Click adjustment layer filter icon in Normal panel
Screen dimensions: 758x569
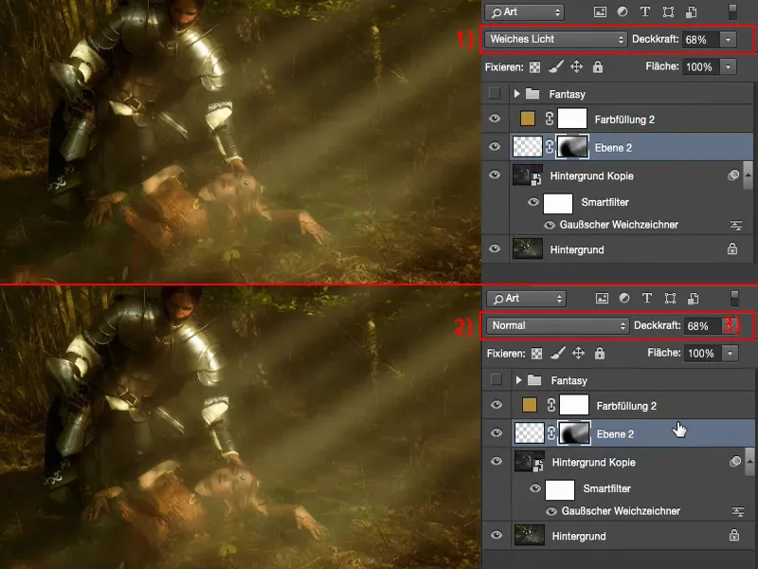tap(624, 298)
